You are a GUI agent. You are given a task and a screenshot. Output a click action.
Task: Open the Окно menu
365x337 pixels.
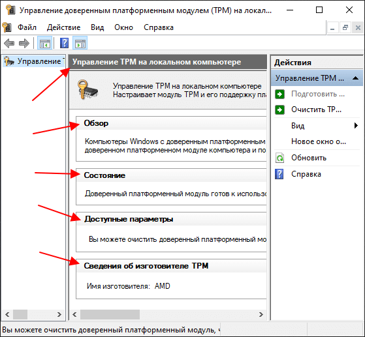pos(123,27)
